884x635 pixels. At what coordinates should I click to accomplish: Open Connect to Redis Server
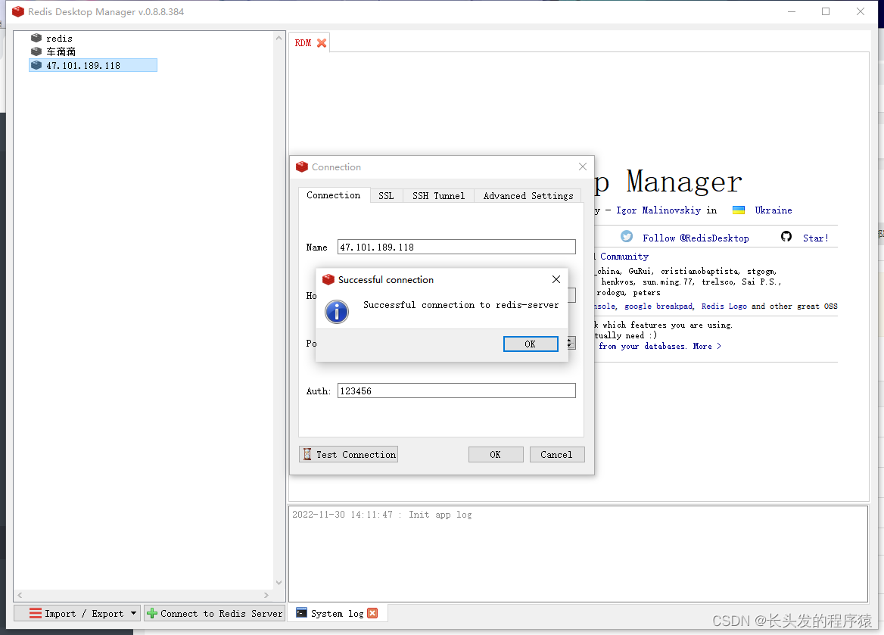pyautogui.click(x=215, y=613)
